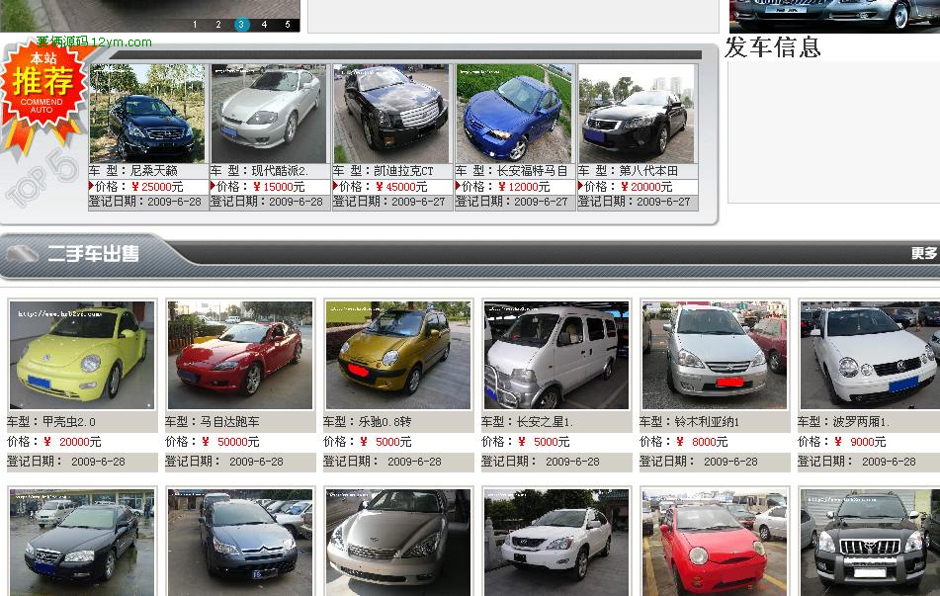
Task: Click the 发车信息 panel heading
Action: click(x=773, y=47)
